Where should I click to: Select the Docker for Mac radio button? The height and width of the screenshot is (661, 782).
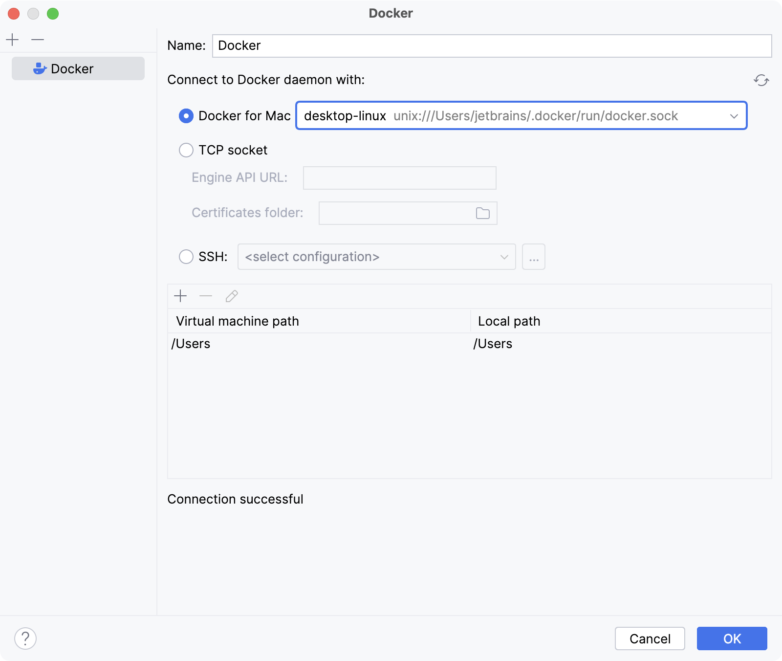186,116
